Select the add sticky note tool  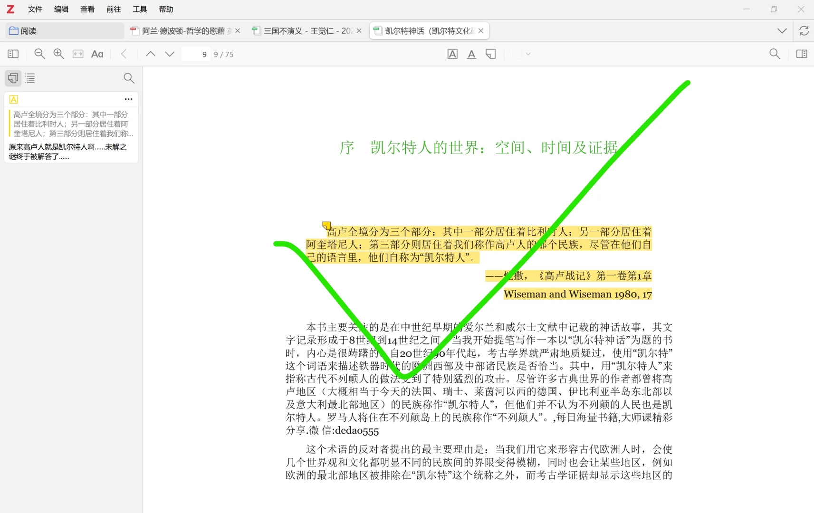490,54
